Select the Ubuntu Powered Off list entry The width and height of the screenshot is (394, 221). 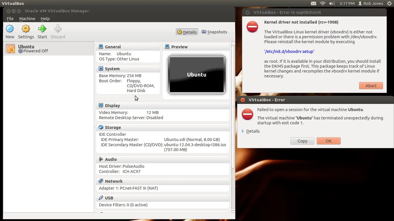coord(48,49)
